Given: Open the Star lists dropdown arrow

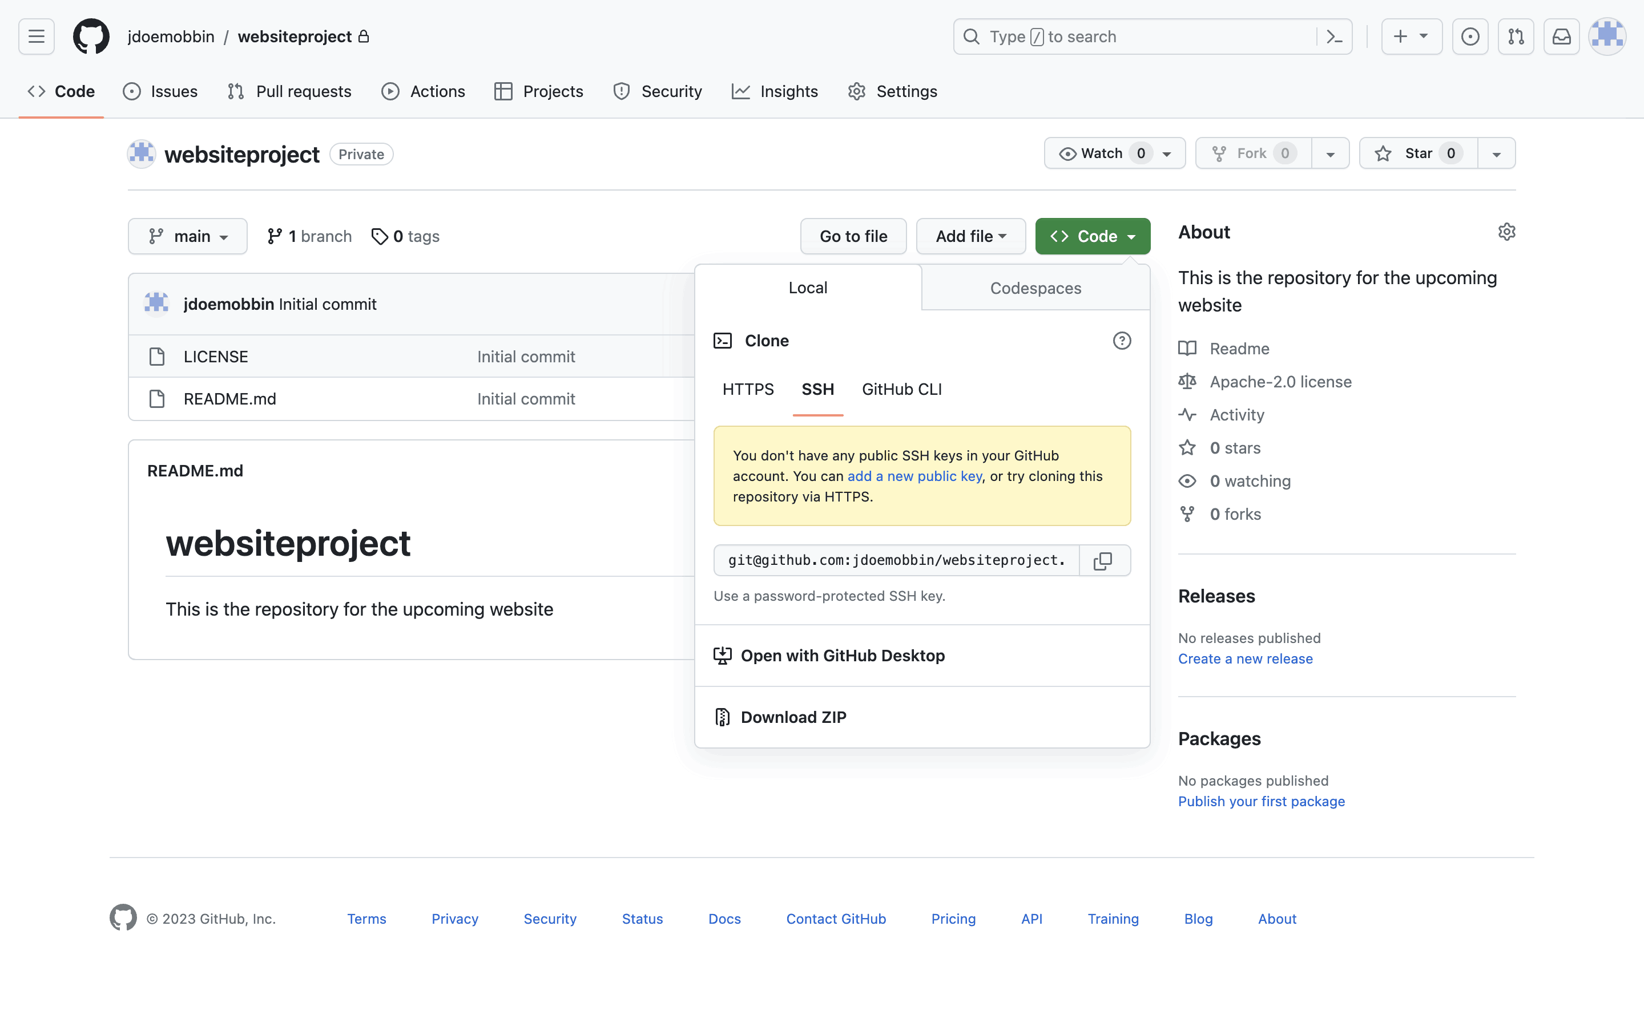Looking at the screenshot, I should coord(1497,154).
